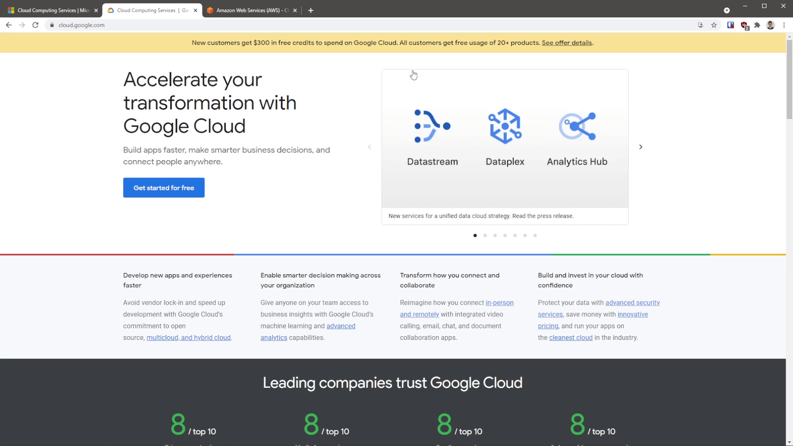Advance carousel with next arrow

(x=641, y=147)
